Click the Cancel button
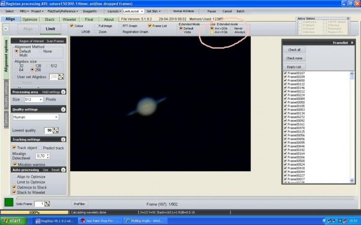 point(227,11)
